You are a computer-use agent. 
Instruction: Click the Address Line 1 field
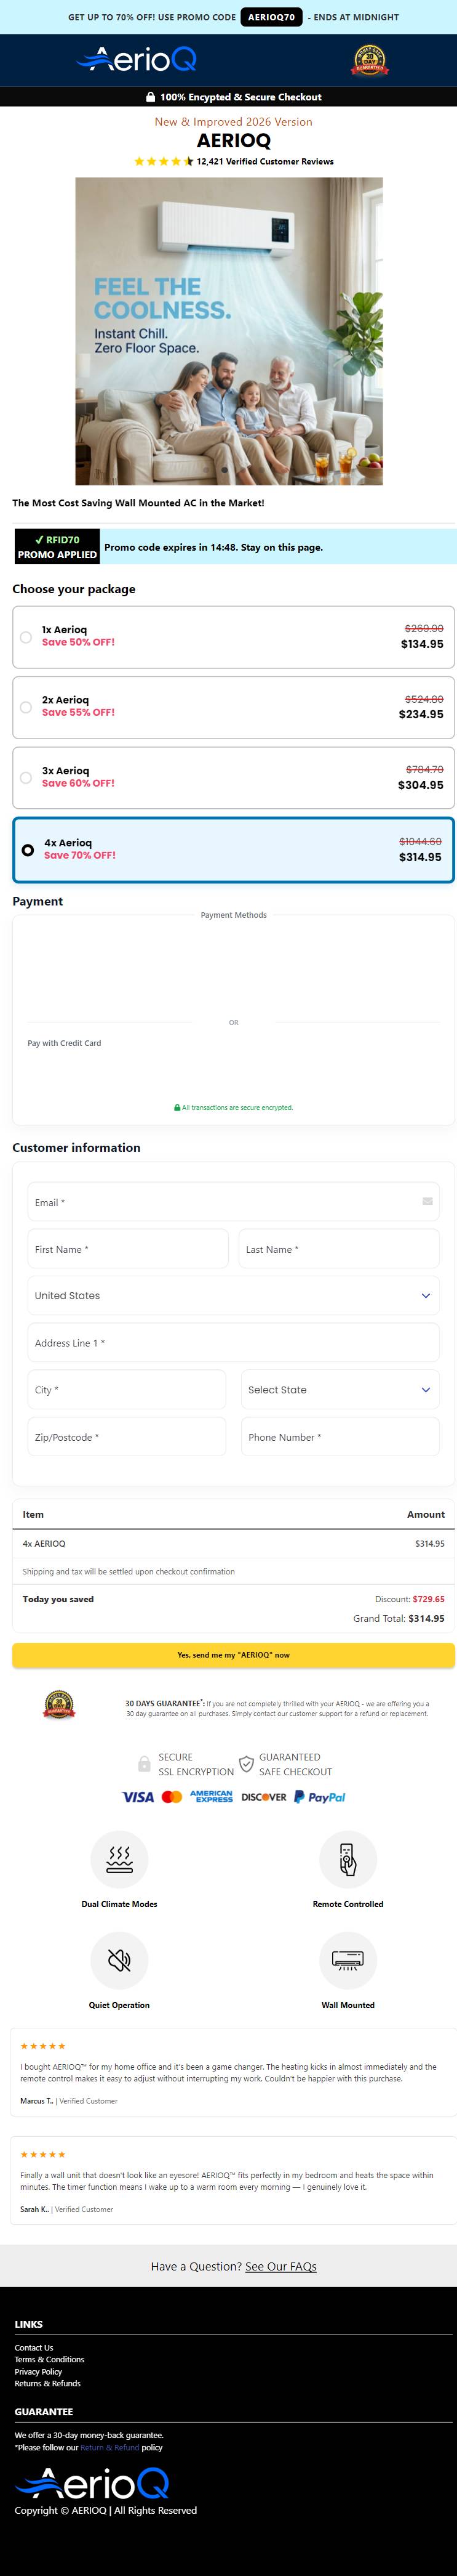[234, 1342]
